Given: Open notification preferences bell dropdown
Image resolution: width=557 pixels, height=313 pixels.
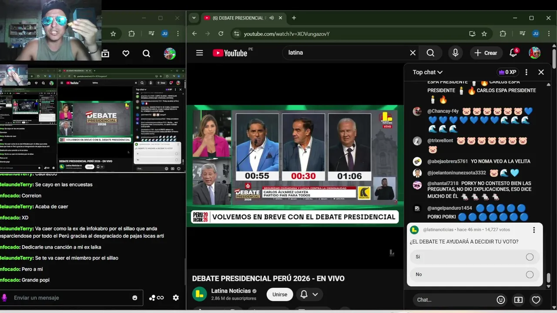Looking at the screenshot, I should (x=309, y=294).
